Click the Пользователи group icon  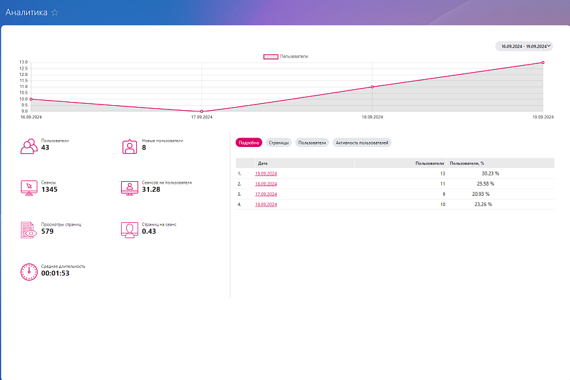(29, 146)
